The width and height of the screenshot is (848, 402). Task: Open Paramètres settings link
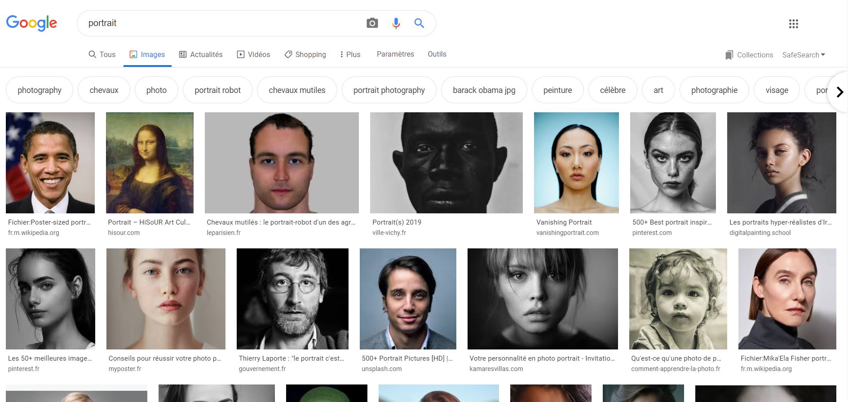point(395,54)
